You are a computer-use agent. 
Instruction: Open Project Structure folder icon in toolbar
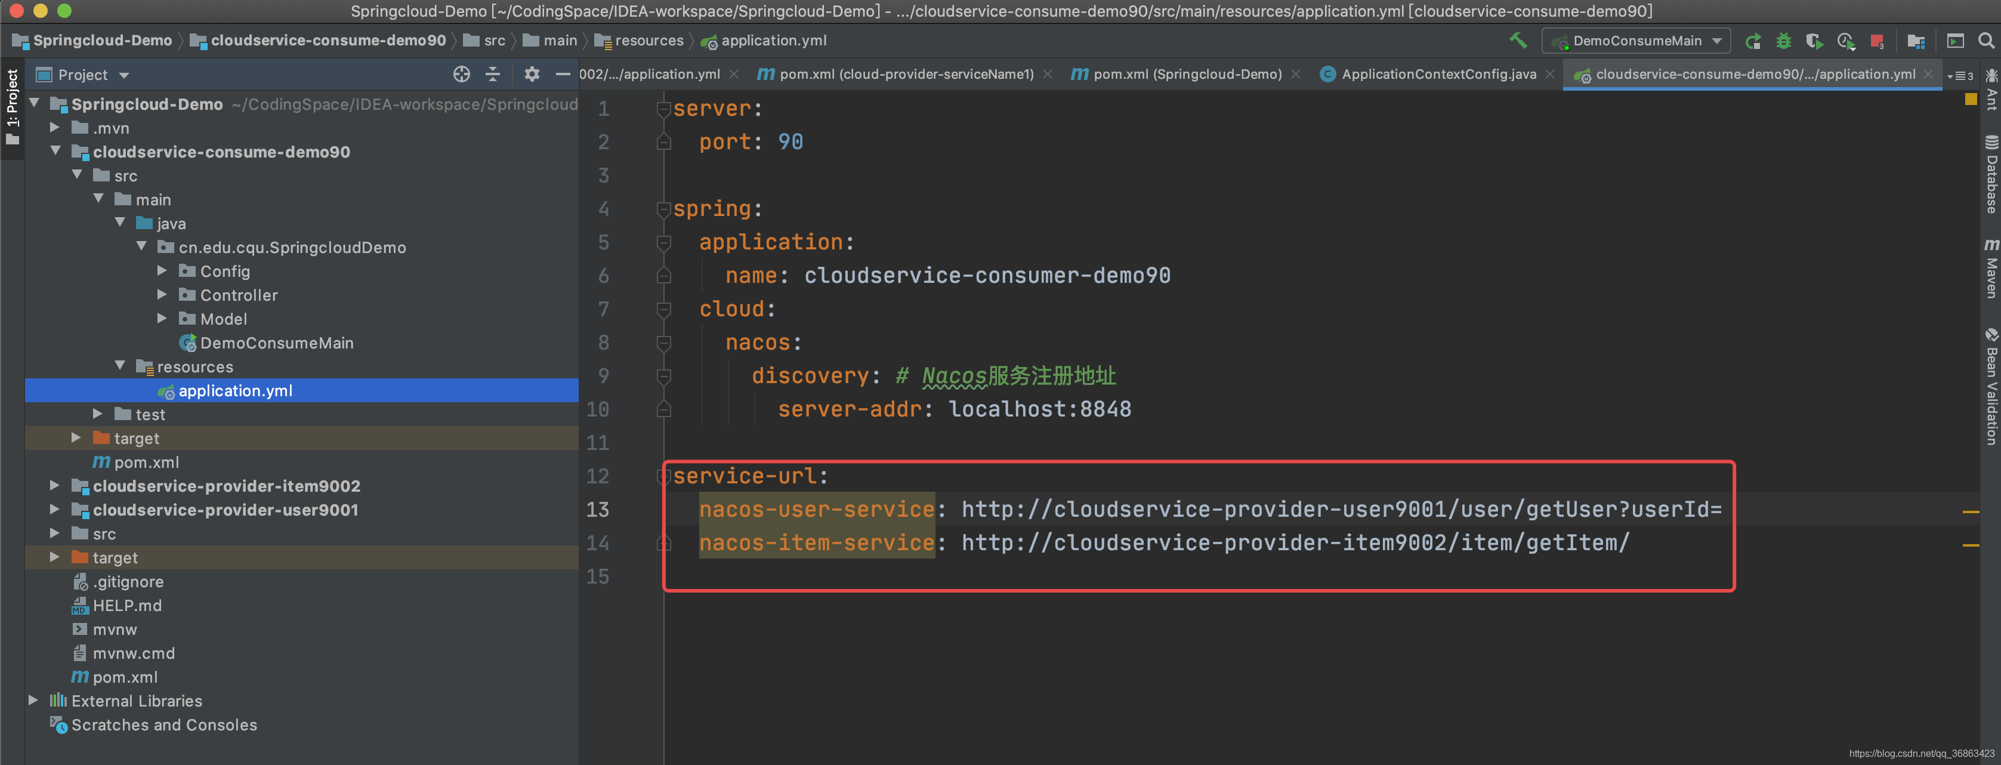point(1916,41)
